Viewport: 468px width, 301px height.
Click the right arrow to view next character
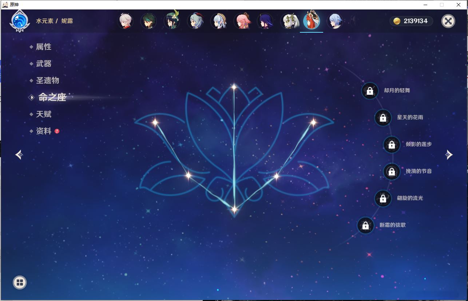[x=449, y=154]
